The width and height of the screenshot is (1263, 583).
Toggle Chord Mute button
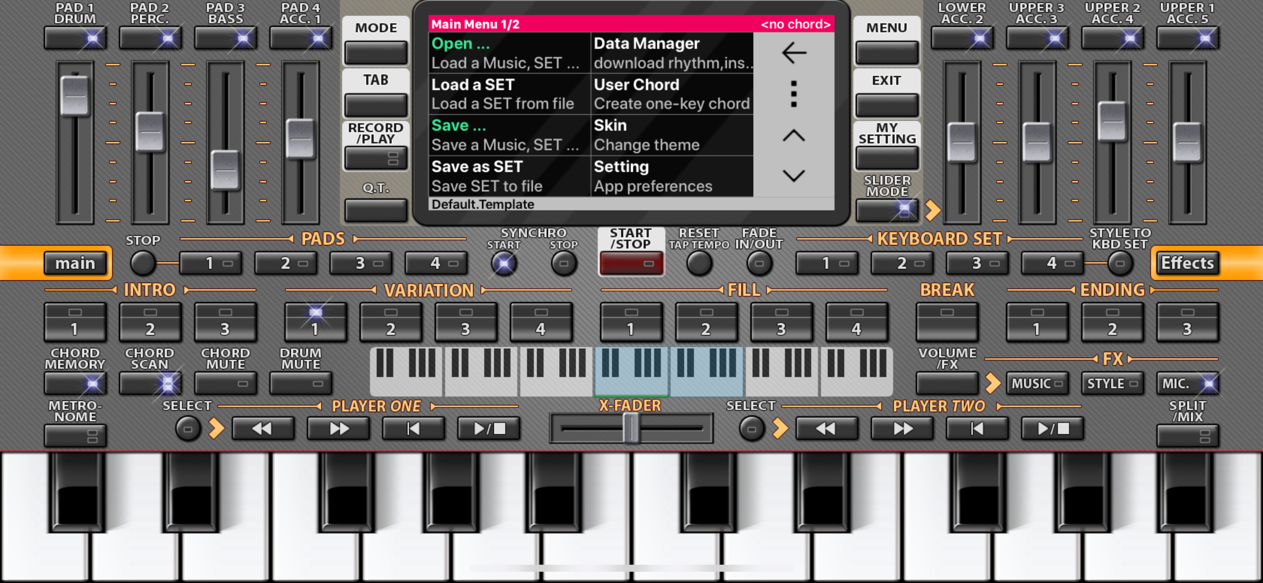(x=226, y=384)
